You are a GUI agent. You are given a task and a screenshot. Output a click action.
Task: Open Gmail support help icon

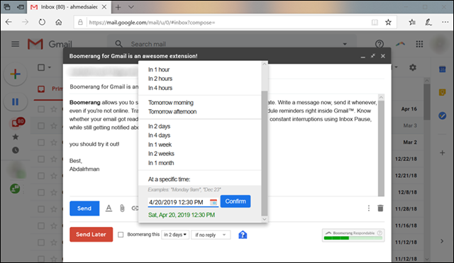pyautogui.click(x=380, y=44)
